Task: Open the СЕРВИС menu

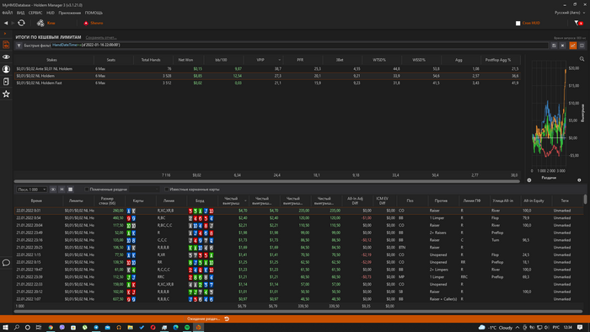Action: 35,13
